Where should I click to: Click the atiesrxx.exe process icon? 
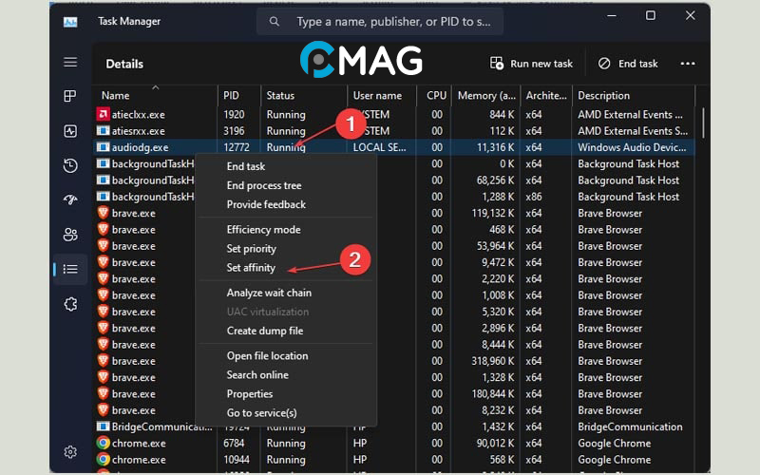[x=103, y=130]
